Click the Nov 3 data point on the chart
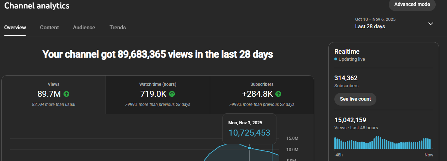The height and width of the screenshot is (161, 447). click(x=249, y=148)
